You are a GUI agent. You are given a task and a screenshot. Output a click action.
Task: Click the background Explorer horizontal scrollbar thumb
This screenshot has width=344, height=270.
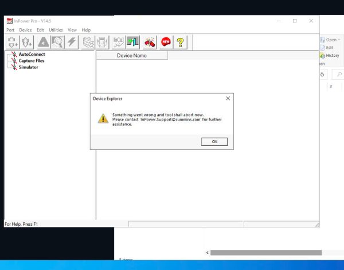266,253
